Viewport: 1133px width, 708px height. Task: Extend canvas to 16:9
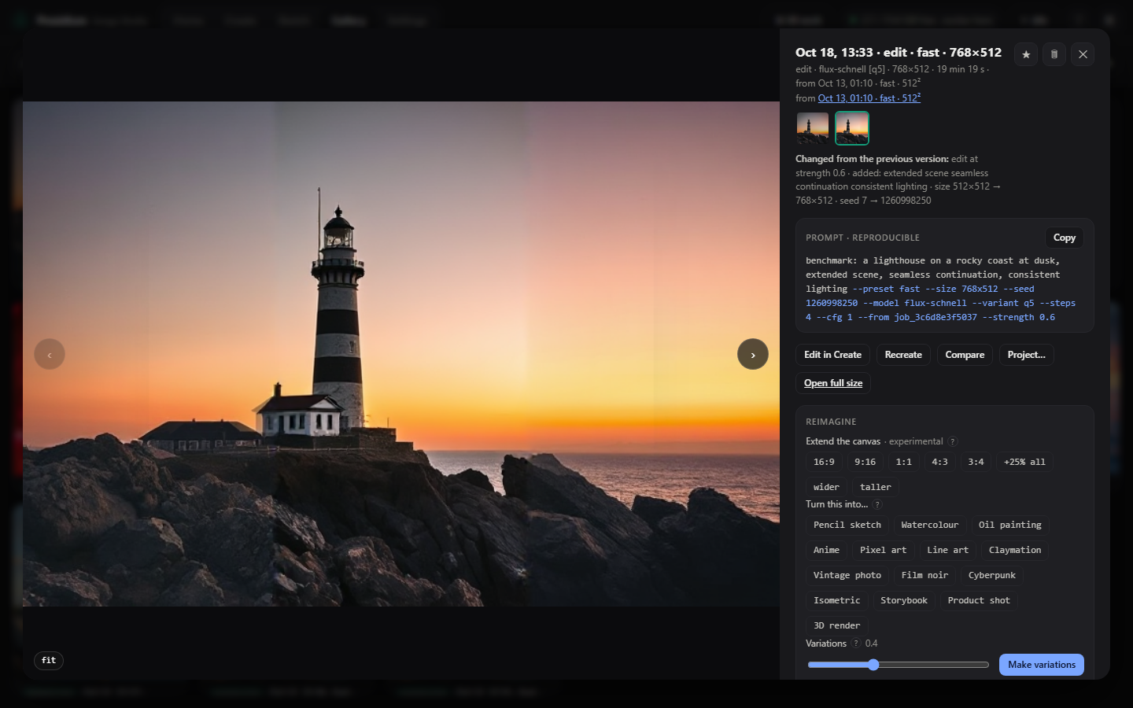824,462
